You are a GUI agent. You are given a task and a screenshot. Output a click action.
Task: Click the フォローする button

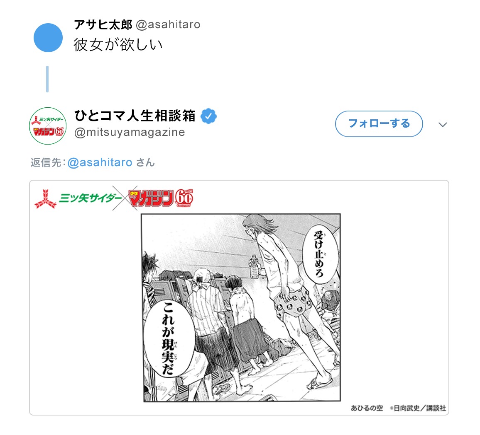[x=379, y=124]
